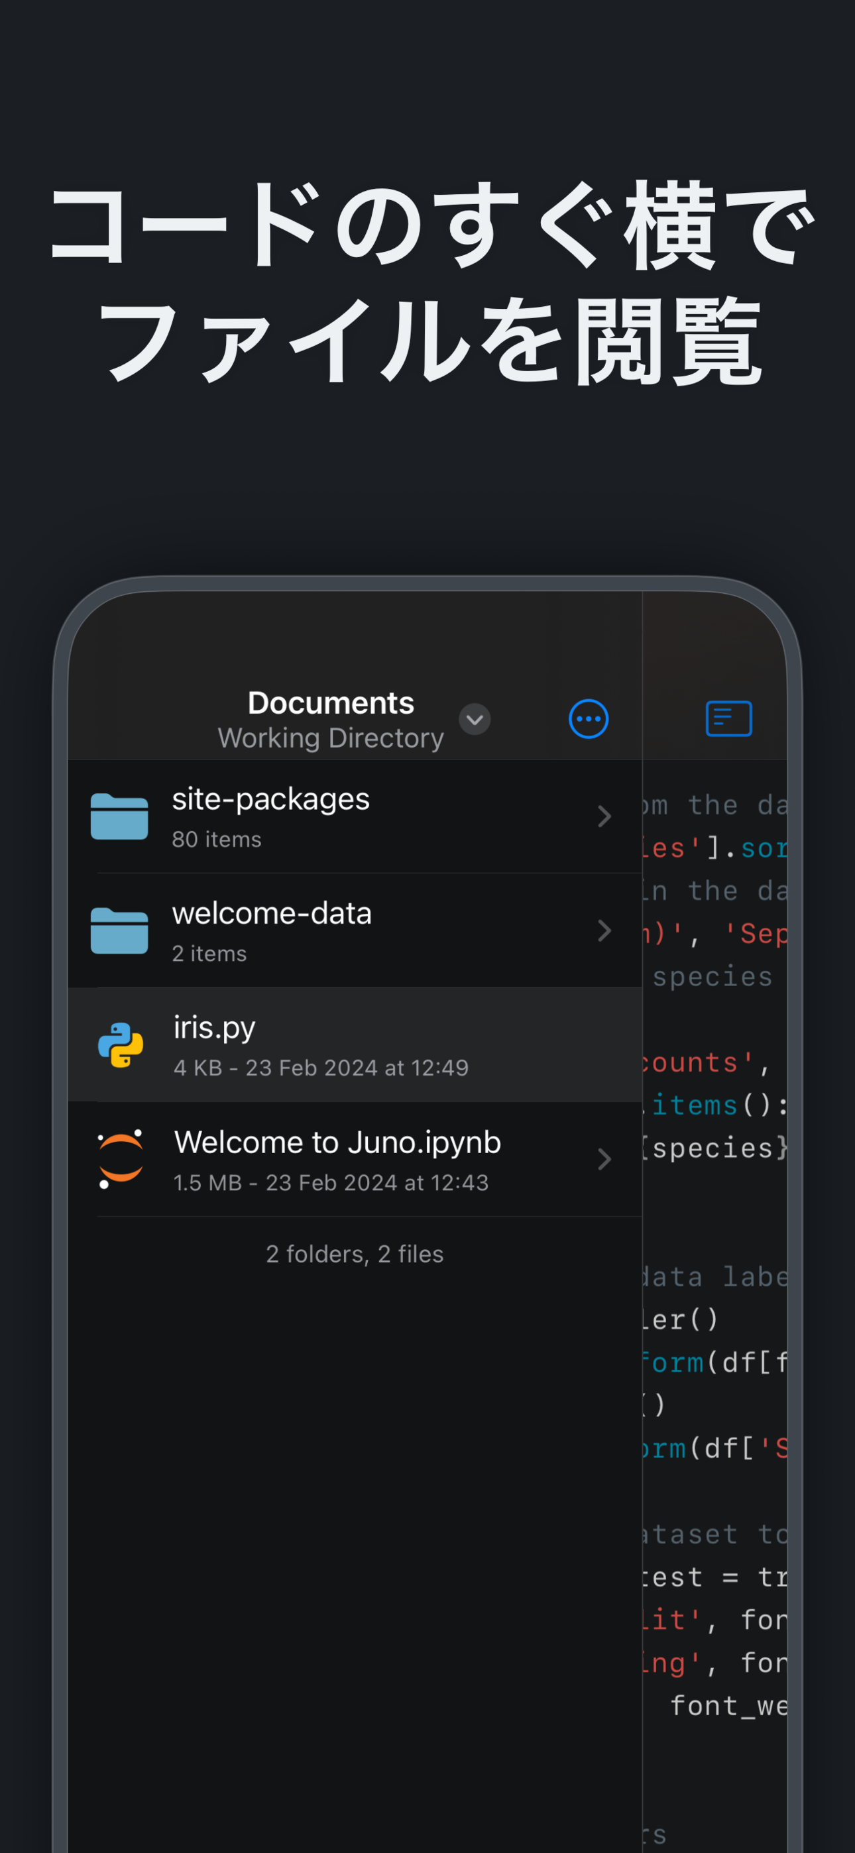Open Welcome to Juno.ipynb via its chevron
This screenshot has width=855, height=1853.
[x=604, y=1159]
